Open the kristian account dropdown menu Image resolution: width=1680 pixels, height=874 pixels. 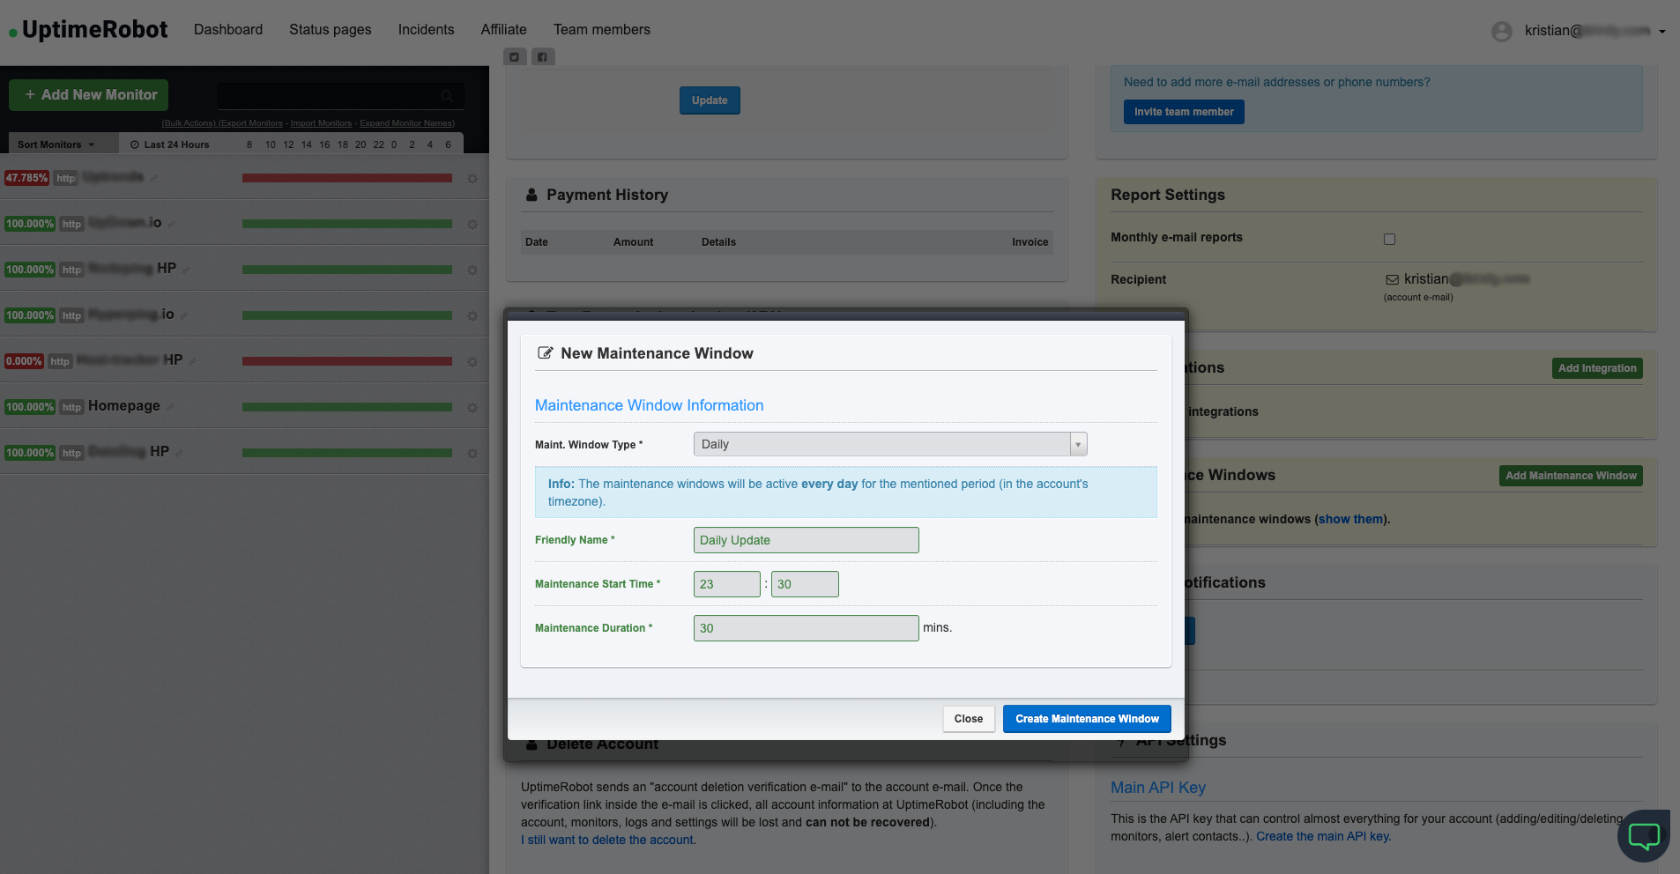pos(1595,31)
